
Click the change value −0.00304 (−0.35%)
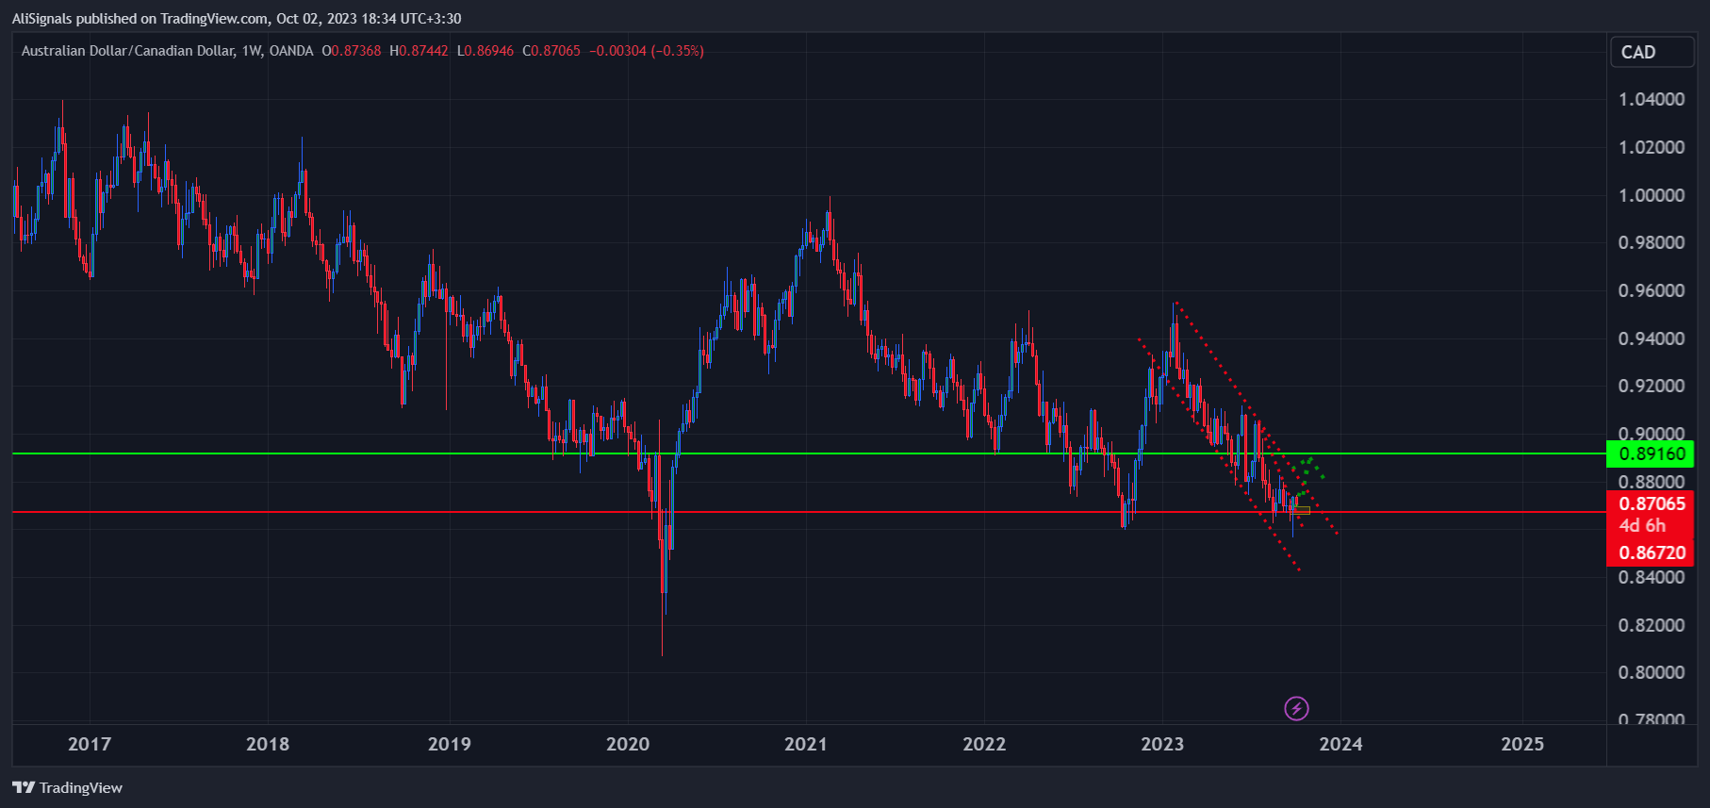click(x=647, y=51)
